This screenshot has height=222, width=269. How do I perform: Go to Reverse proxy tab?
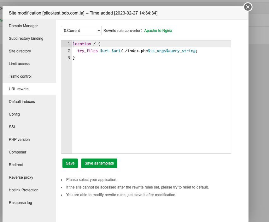[x=21, y=177]
